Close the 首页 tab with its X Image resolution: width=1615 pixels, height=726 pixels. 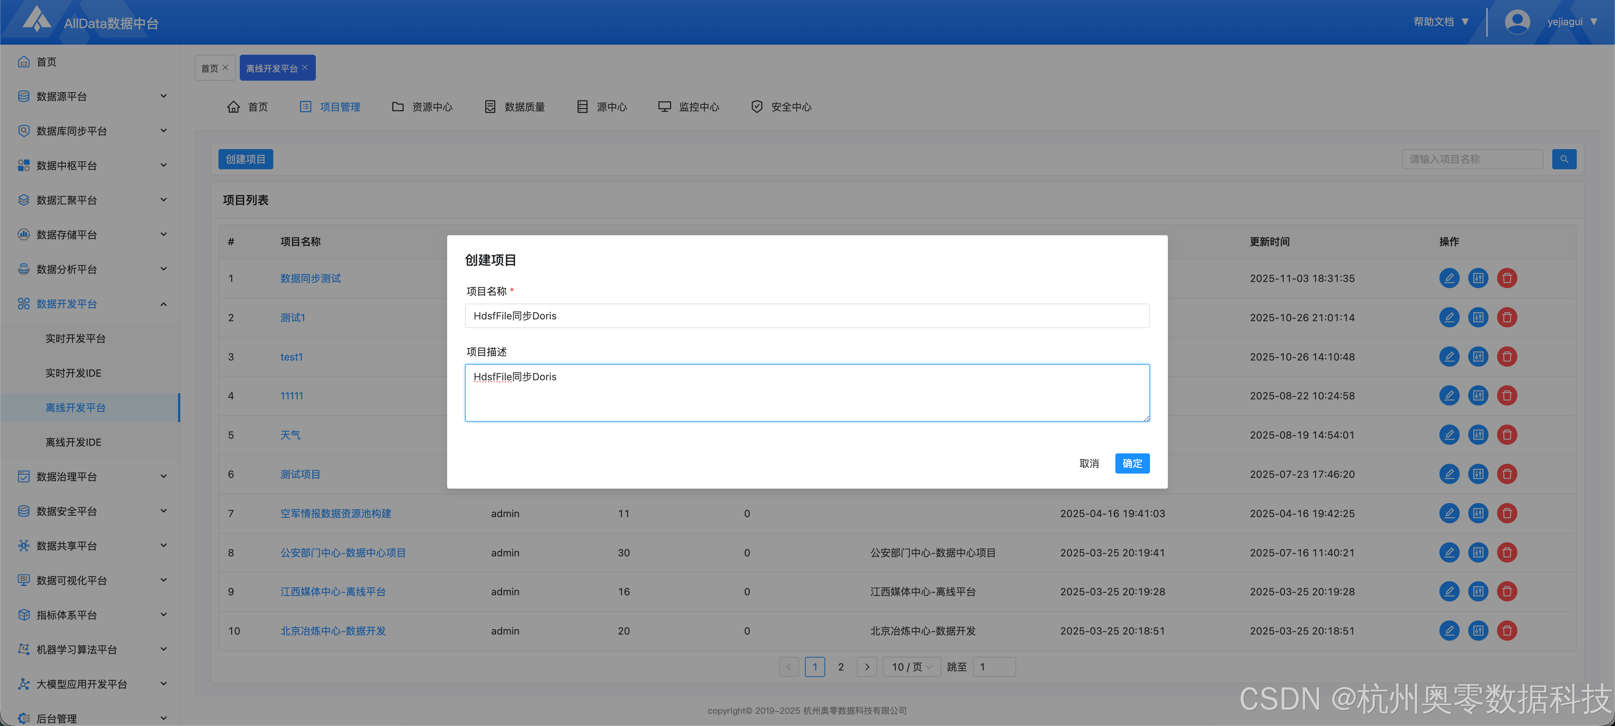click(226, 68)
